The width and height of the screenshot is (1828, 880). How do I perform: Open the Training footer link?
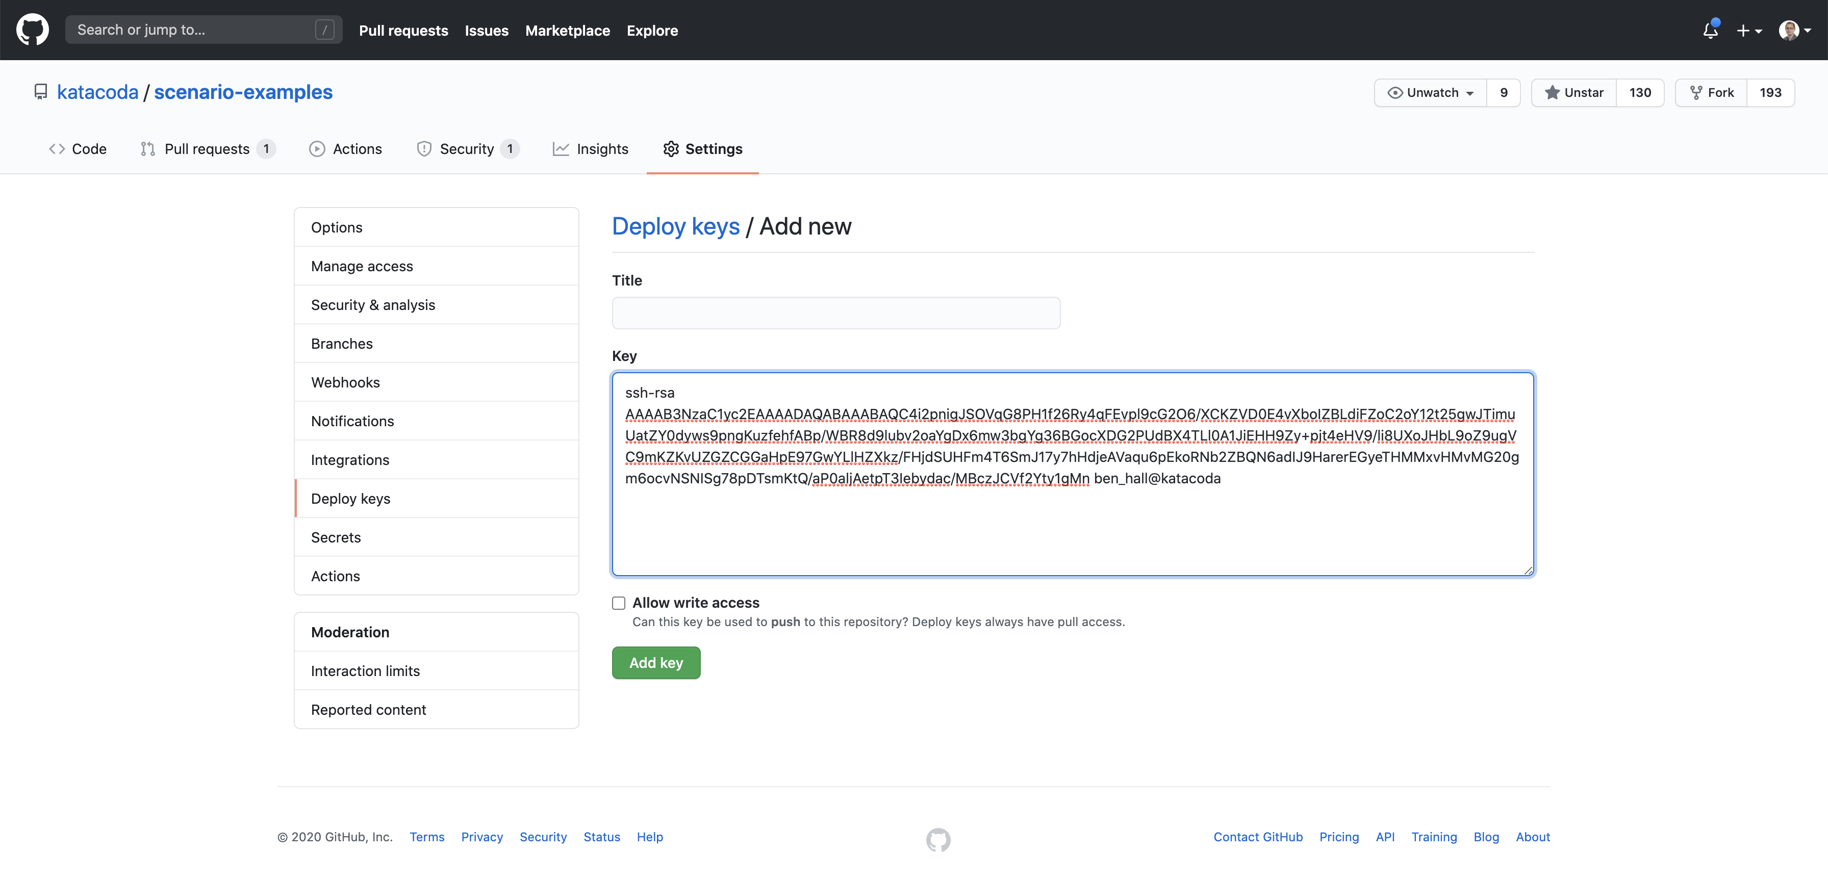pyautogui.click(x=1434, y=838)
